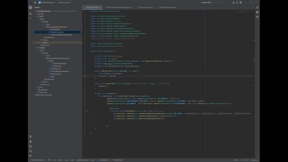Click the Debug button in the toolbar
288x162 pixels.
point(220,3)
